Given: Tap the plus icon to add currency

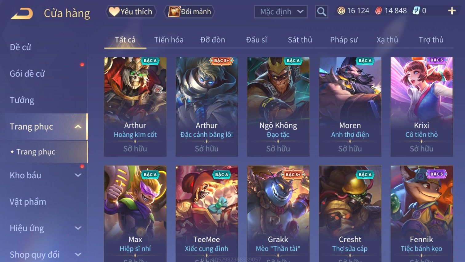Looking at the screenshot, I should pyautogui.click(x=452, y=11).
